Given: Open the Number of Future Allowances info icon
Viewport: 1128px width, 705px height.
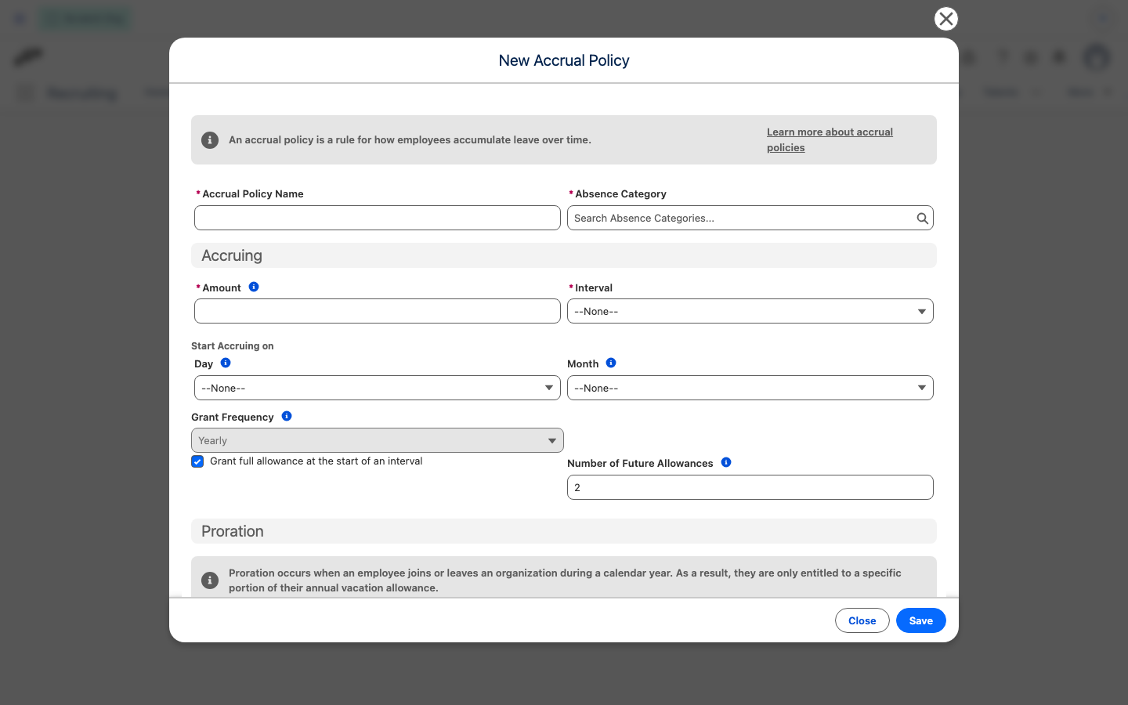Looking at the screenshot, I should click(x=726, y=462).
